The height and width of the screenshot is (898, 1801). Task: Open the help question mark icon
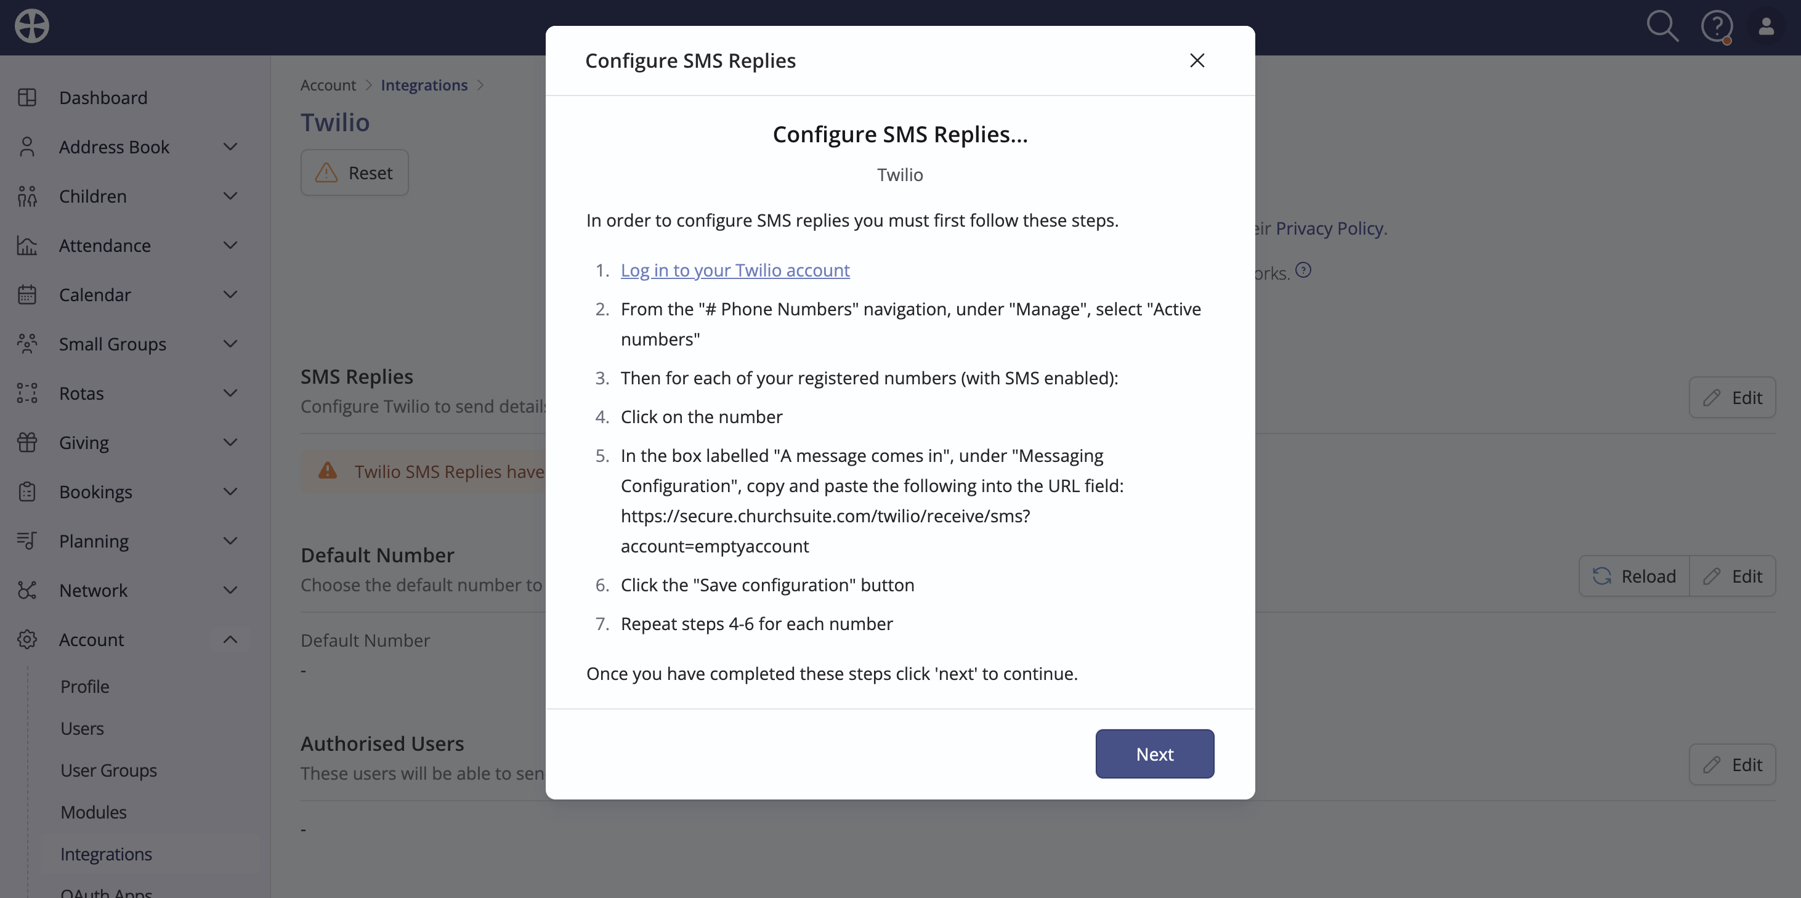click(1717, 26)
